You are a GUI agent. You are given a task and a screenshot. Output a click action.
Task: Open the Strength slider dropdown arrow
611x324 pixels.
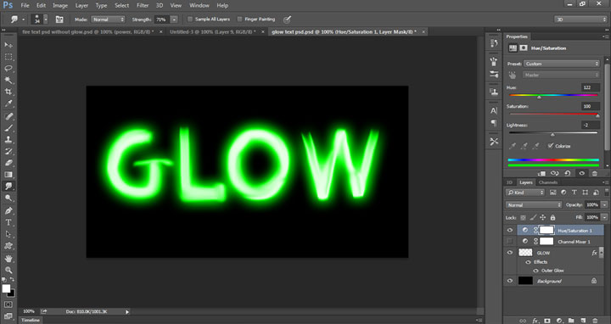pyautogui.click(x=174, y=19)
